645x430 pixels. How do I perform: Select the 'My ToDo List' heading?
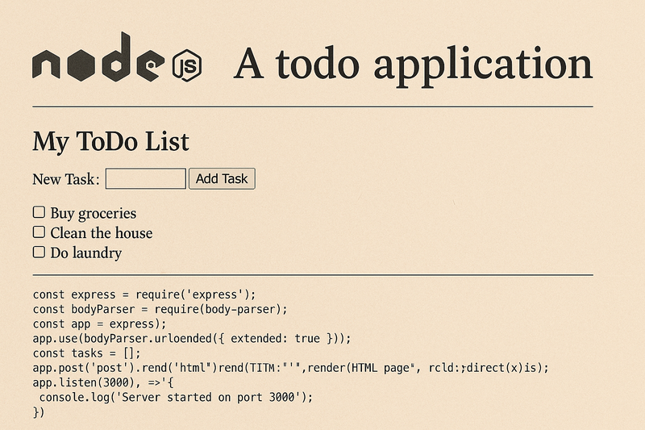[x=110, y=142]
